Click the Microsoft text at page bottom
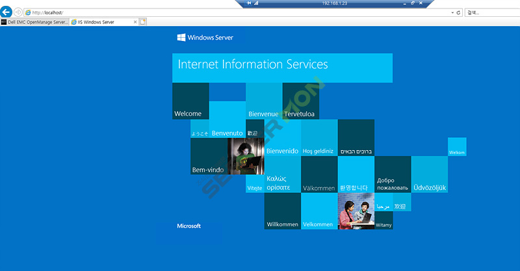 click(188, 226)
